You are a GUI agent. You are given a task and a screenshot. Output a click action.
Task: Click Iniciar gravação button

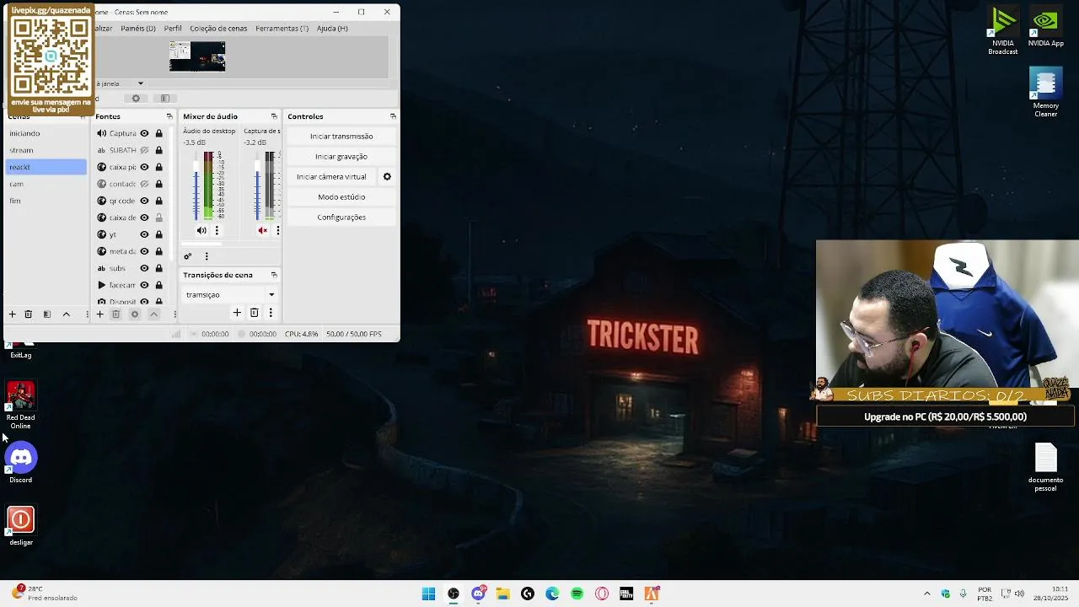coord(341,156)
